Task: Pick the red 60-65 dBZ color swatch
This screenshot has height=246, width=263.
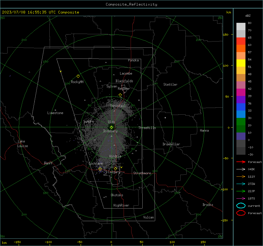Action: tap(241, 41)
